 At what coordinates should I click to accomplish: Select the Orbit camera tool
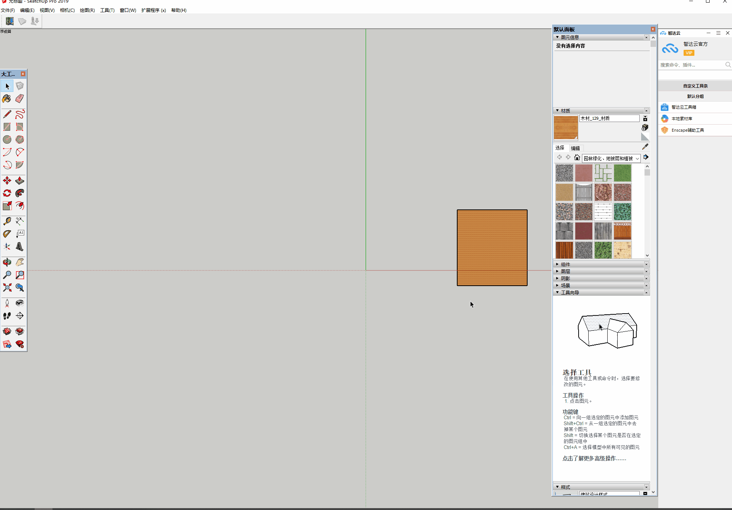click(x=7, y=262)
